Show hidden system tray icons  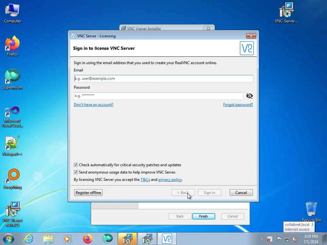tap(262, 239)
